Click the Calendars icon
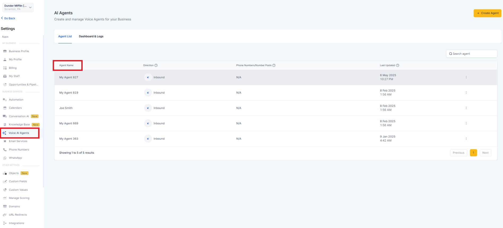The height and width of the screenshot is (228, 503). pyautogui.click(x=5, y=108)
